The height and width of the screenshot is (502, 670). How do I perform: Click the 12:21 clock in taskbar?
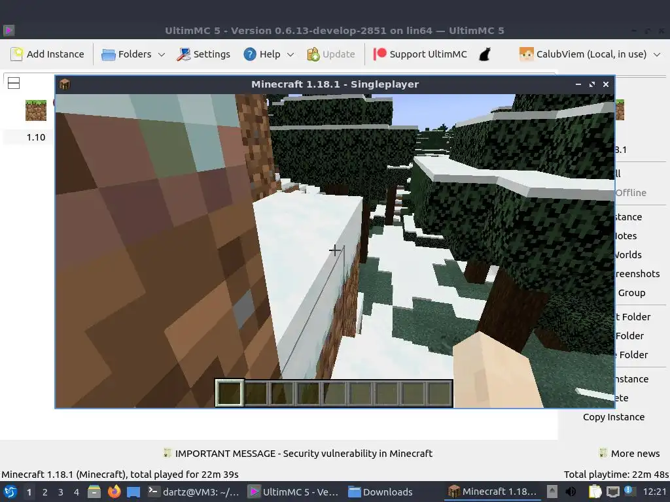pyautogui.click(x=654, y=492)
